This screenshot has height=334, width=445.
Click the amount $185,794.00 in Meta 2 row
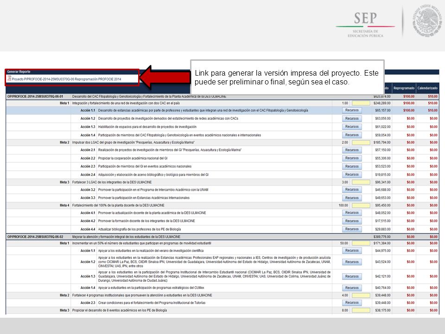point(381,142)
